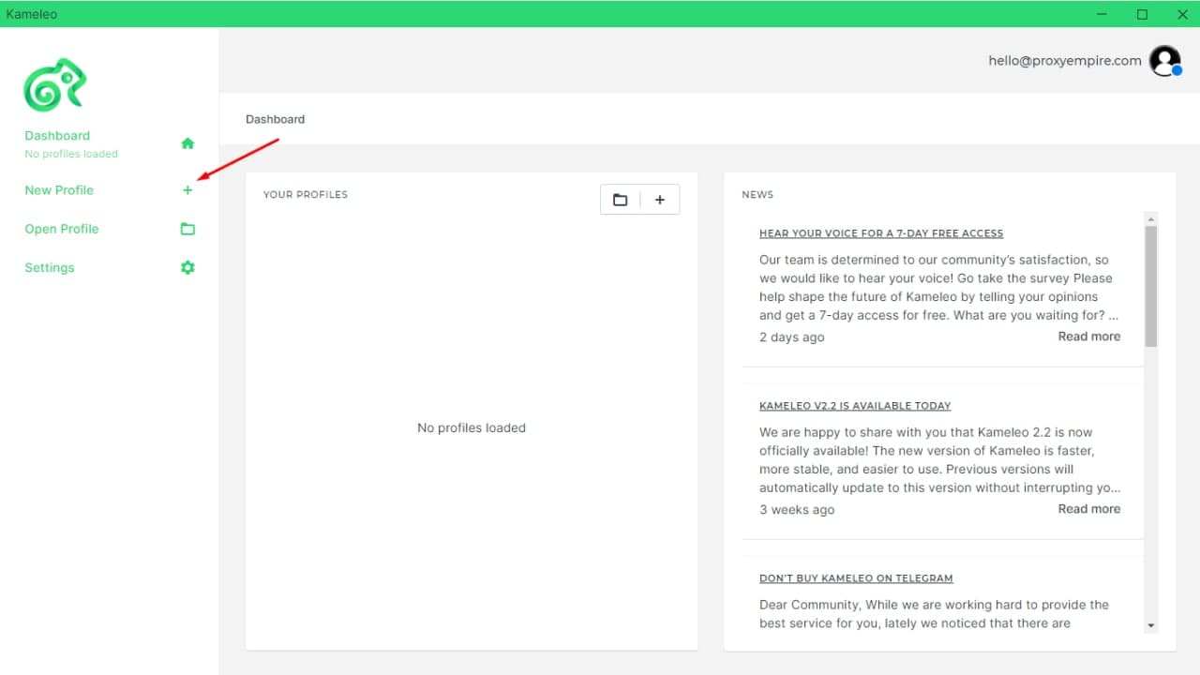The image size is (1200, 675).
Task: Click the news panel scrollbar down arrow
Action: [1149, 626]
